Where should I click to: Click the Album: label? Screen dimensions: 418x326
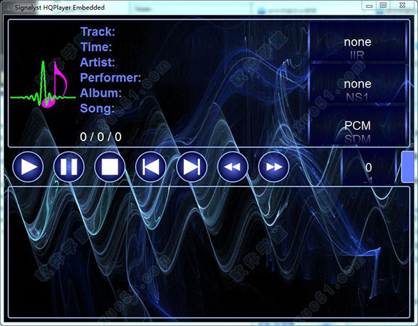coord(101,93)
